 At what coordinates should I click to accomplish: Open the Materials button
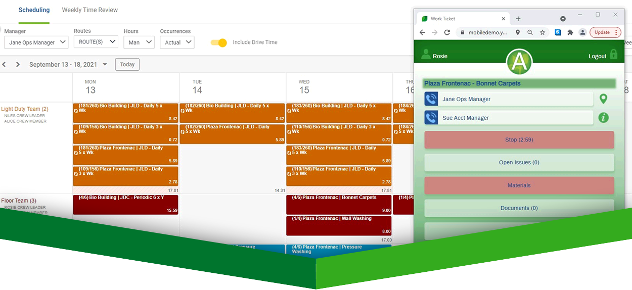click(519, 185)
